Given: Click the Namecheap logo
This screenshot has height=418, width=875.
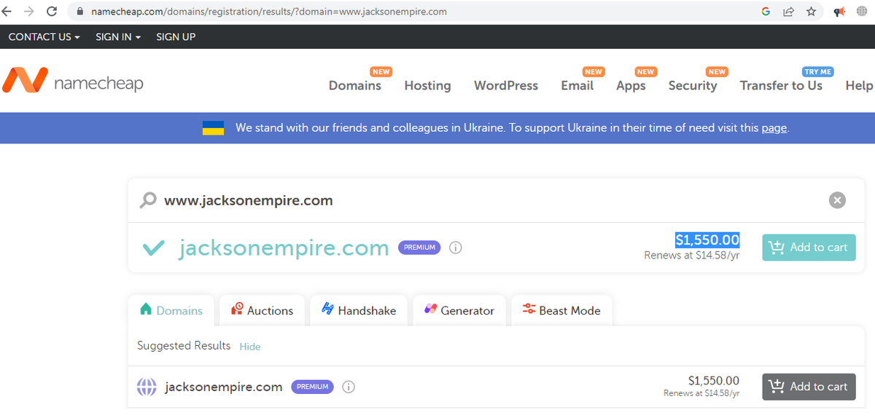Looking at the screenshot, I should (73, 82).
